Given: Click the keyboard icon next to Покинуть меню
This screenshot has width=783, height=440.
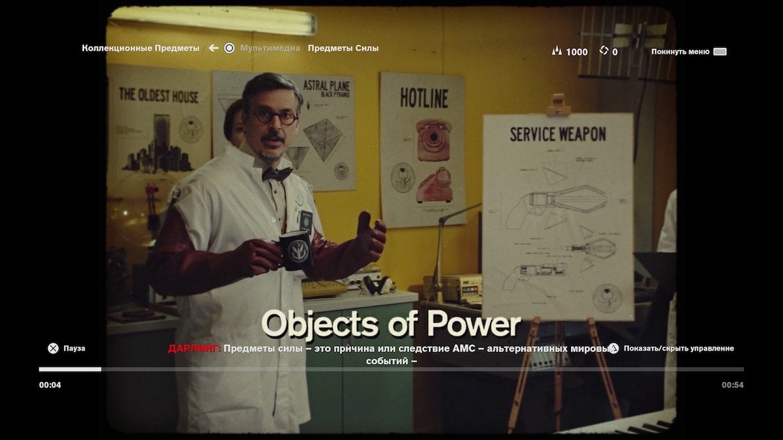Looking at the screenshot, I should (720, 51).
